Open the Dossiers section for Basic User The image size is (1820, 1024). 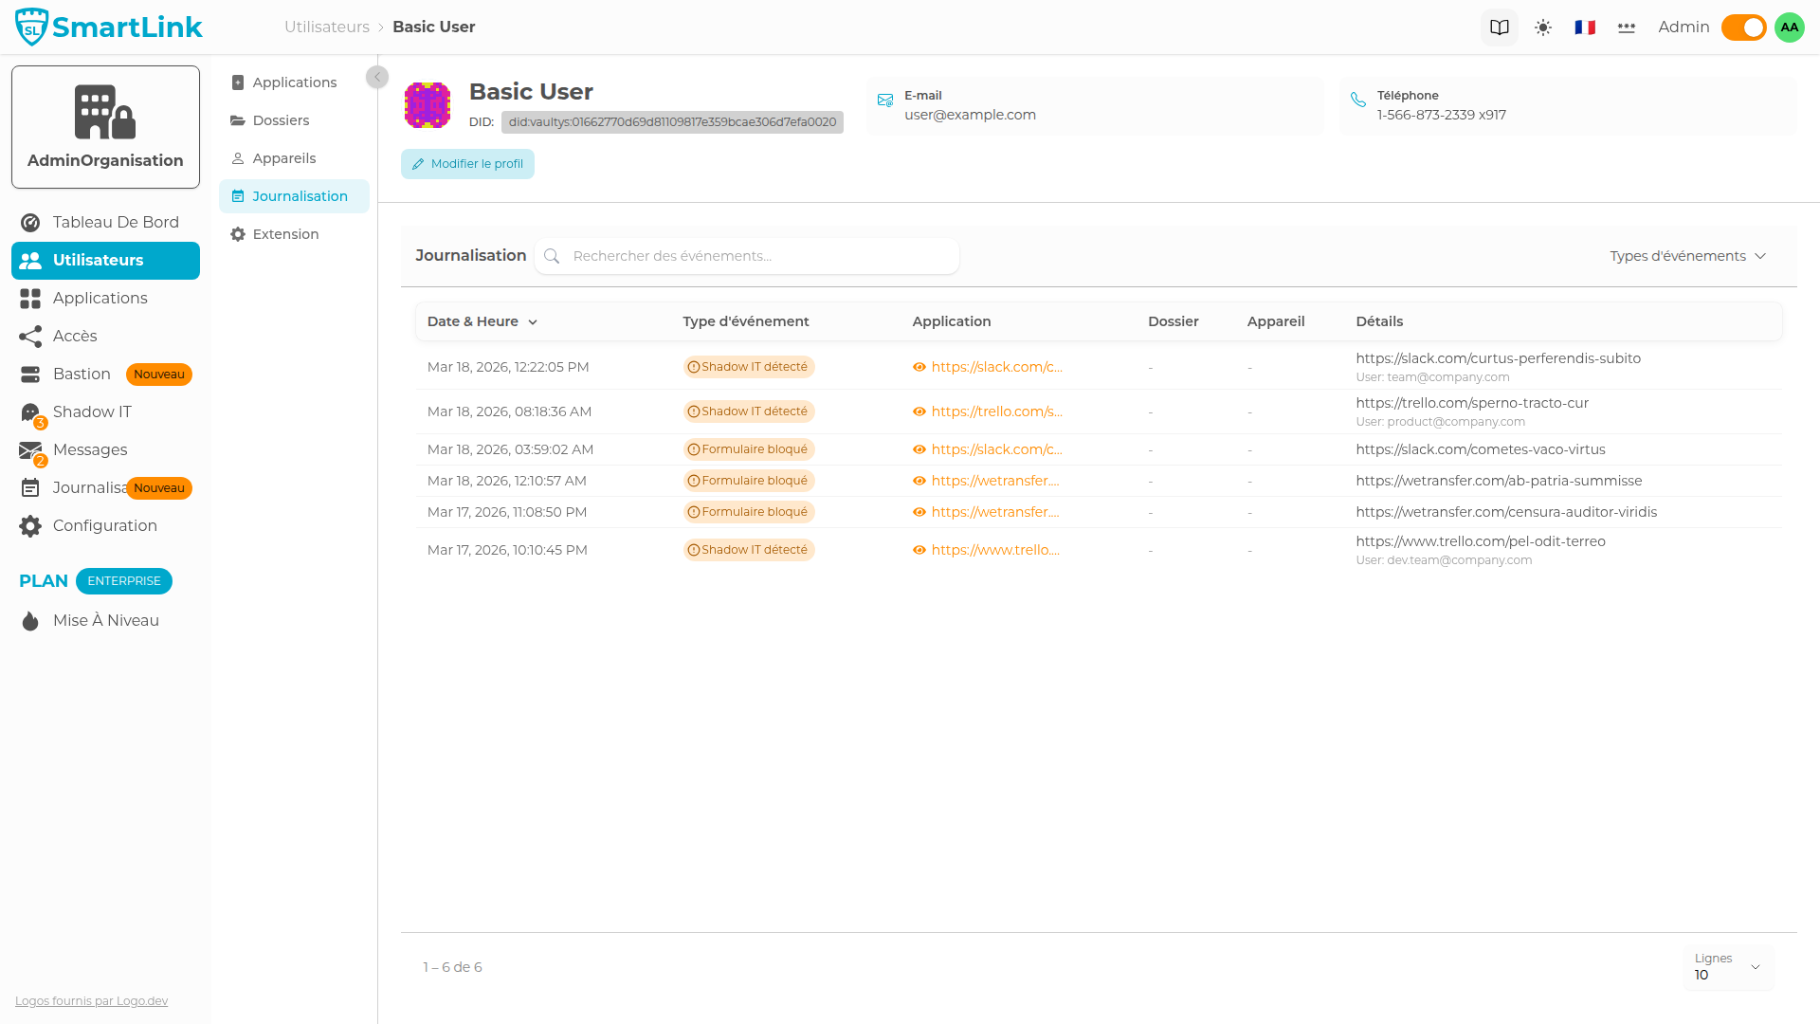click(279, 120)
